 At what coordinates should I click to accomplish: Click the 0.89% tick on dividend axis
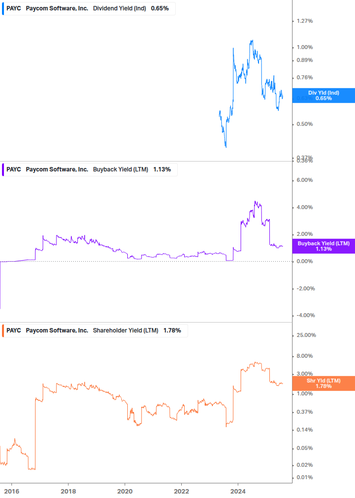click(304, 60)
